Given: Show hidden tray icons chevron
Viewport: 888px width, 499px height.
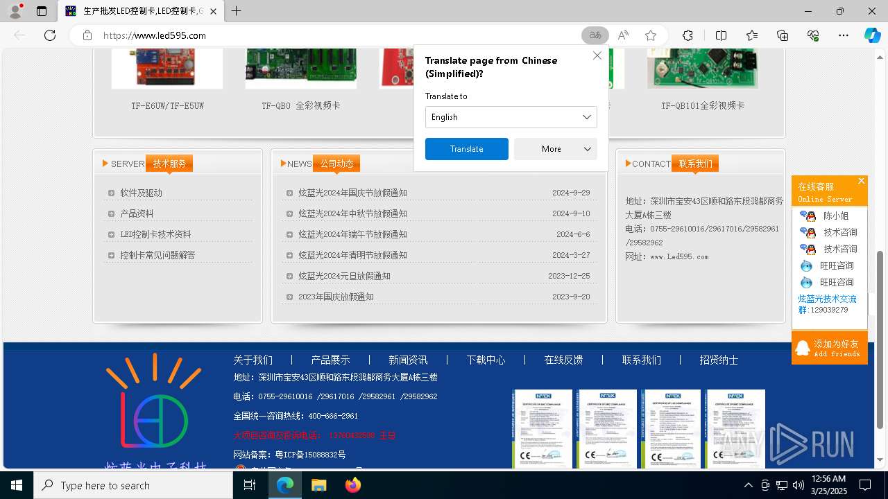Looking at the screenshot, I should (748, 485).
